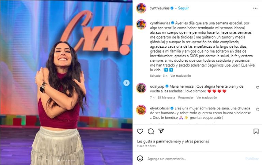
Task: Open emoji picker smiley icon
Action: [140, 158]
